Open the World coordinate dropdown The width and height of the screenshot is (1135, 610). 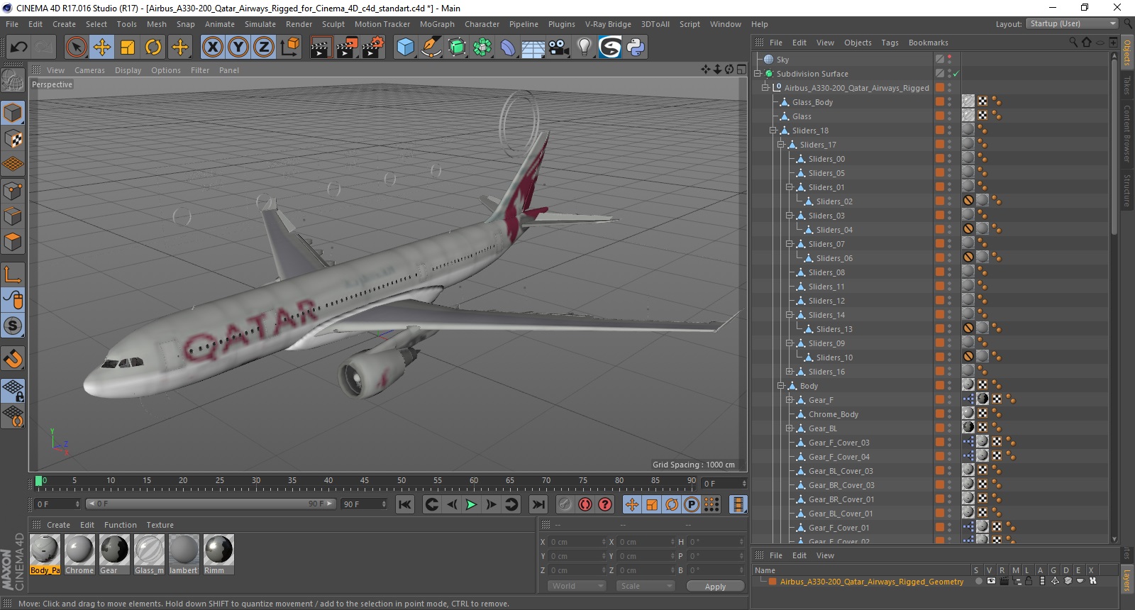tap(577, 586)
